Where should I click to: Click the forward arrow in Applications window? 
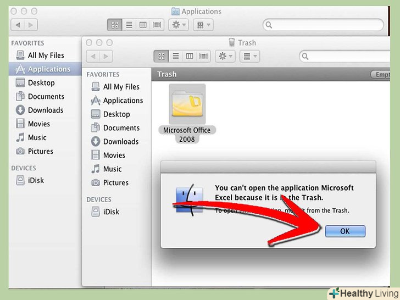[31, 25]
